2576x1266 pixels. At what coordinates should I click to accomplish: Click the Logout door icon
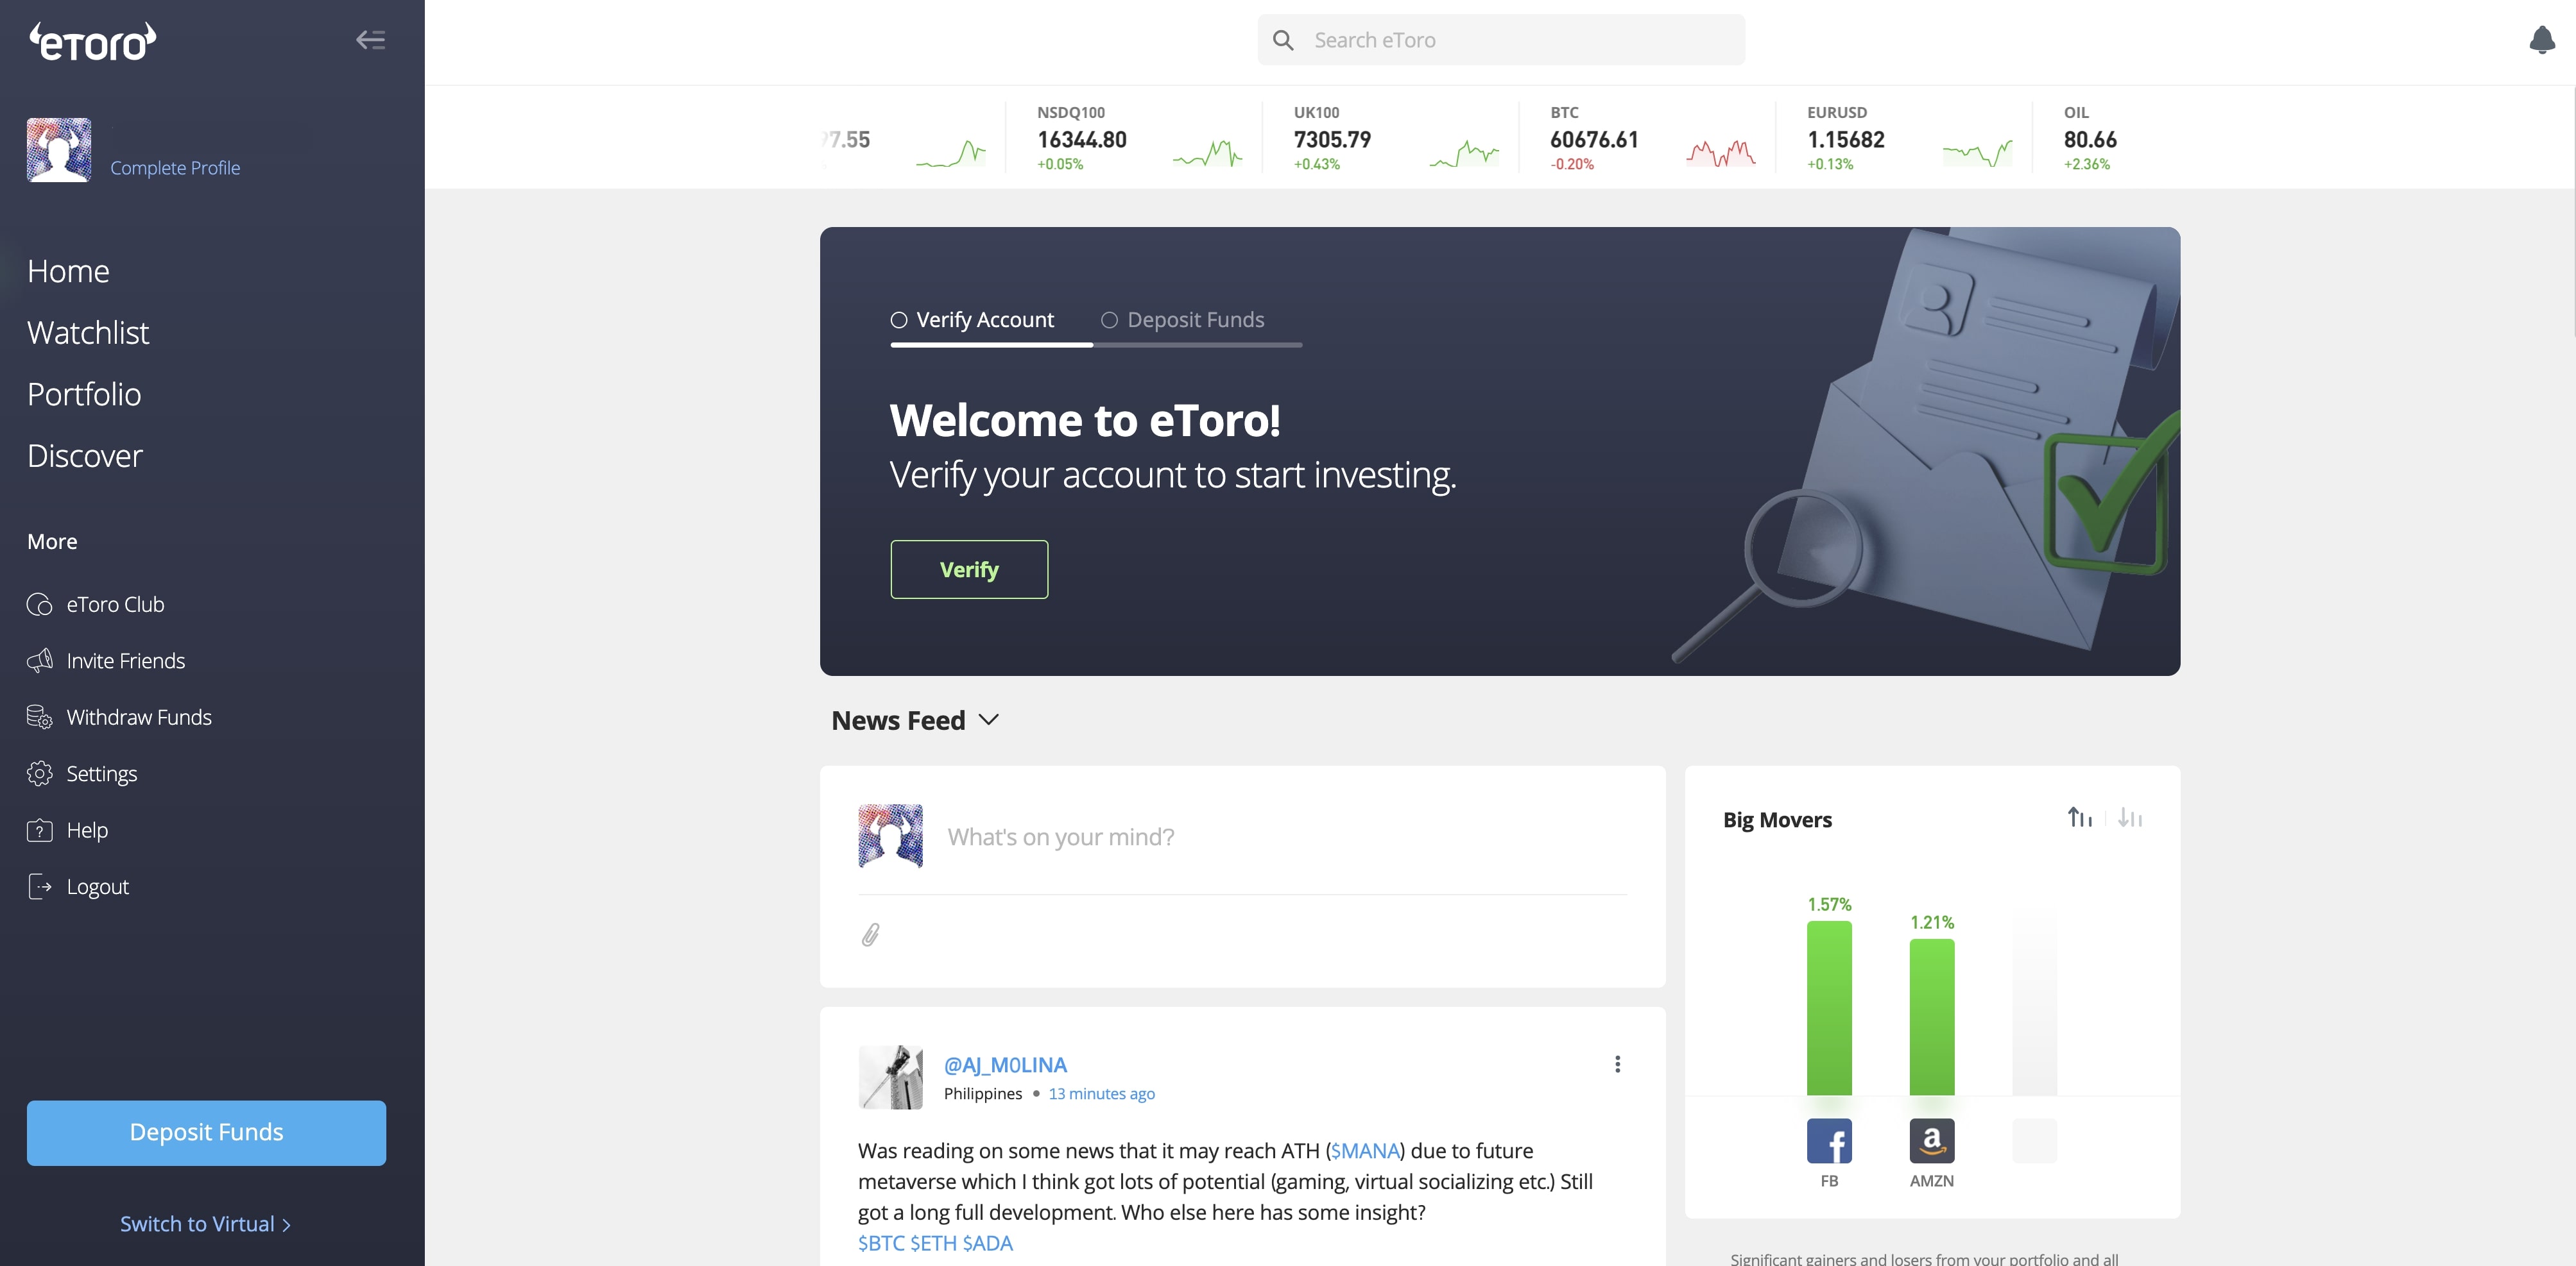(x=40, y=886)
